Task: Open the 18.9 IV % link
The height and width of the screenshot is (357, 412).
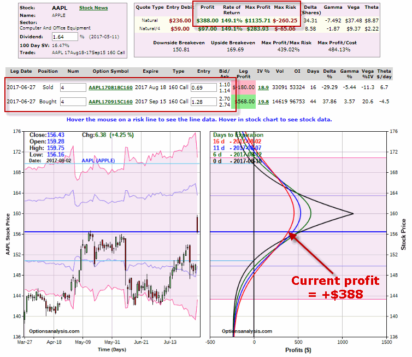Action: [x=263, y=87]
